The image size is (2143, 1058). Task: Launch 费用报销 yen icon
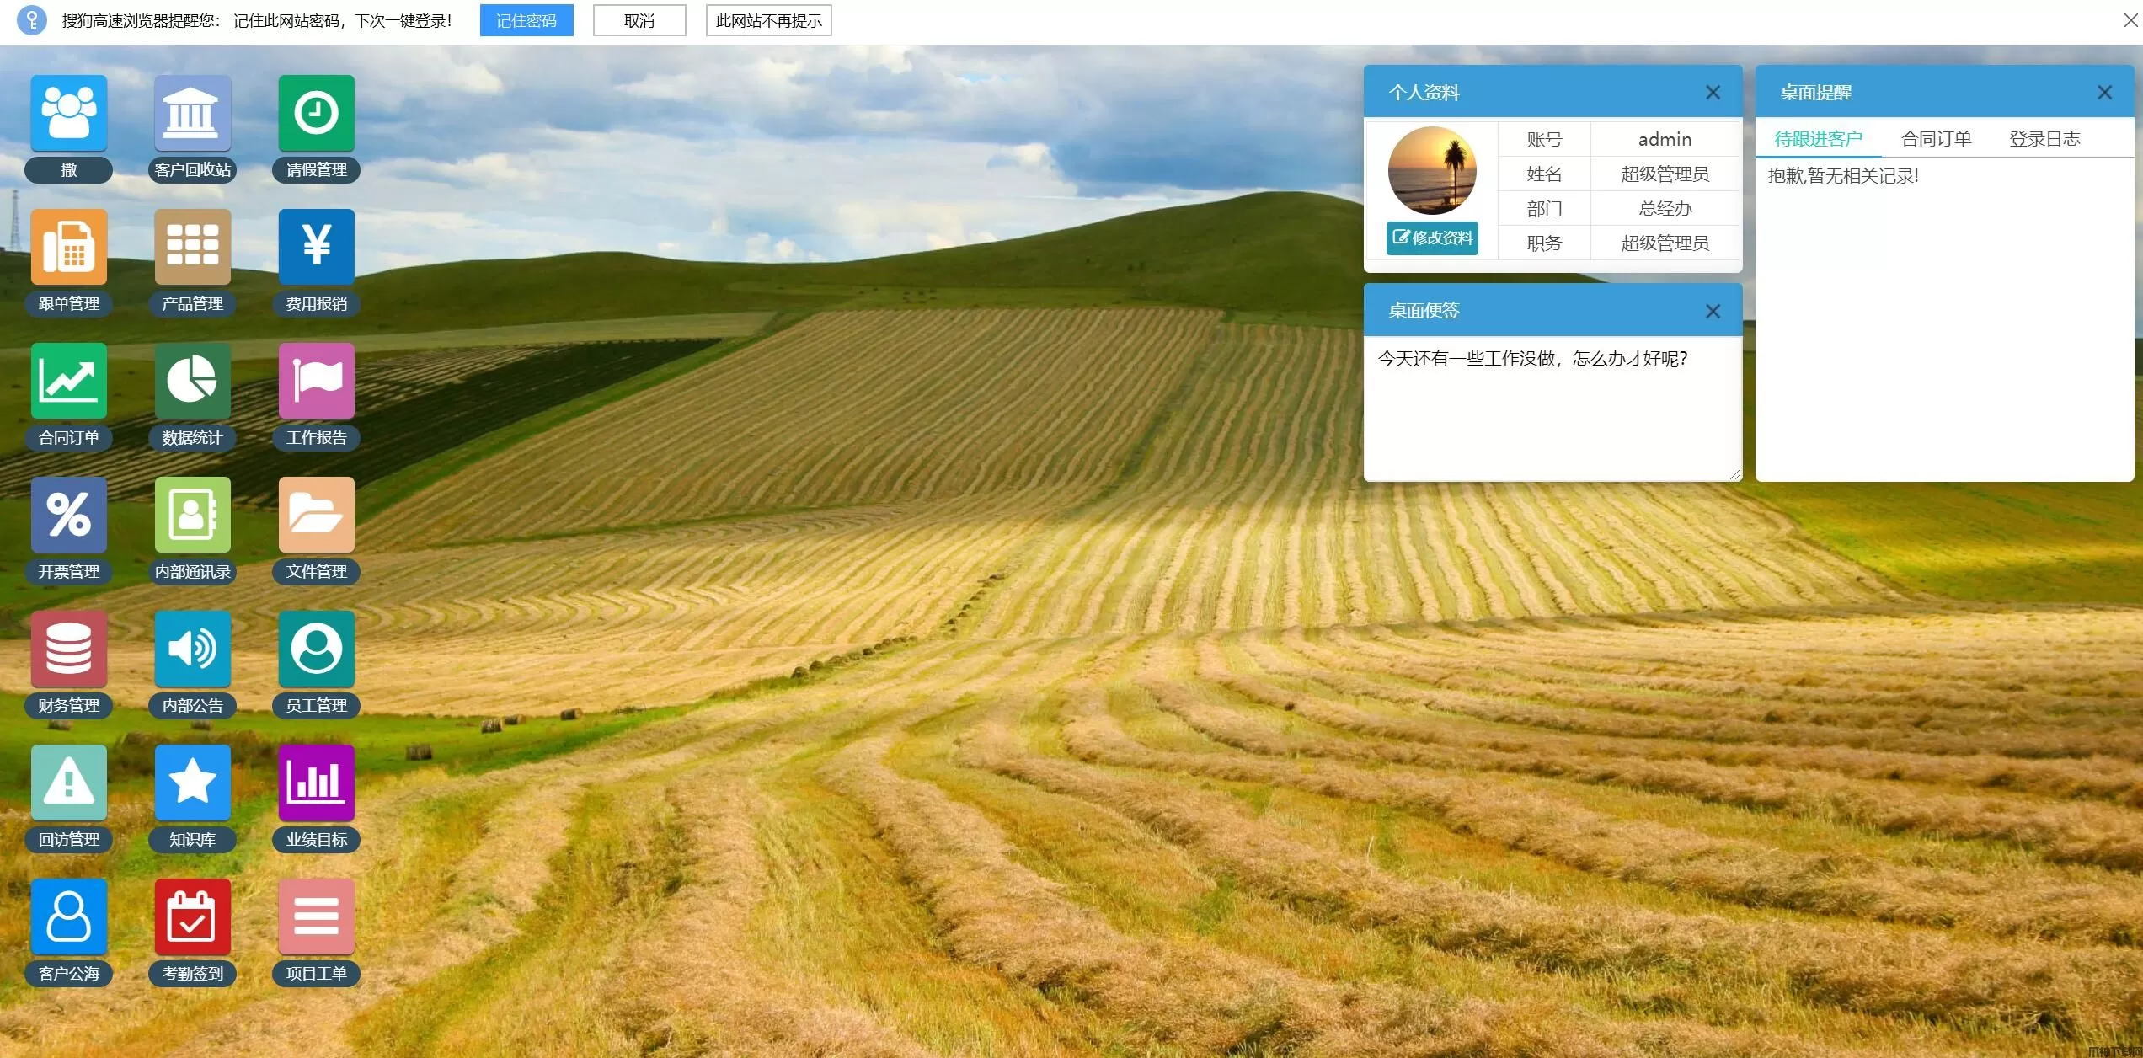(x=316, y=247)
